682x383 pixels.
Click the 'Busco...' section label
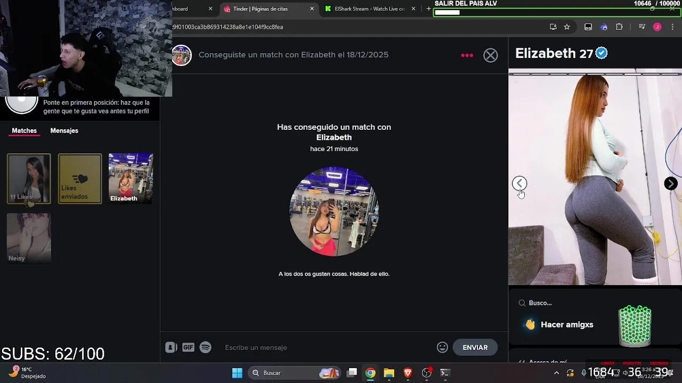(x=540, y=303)
